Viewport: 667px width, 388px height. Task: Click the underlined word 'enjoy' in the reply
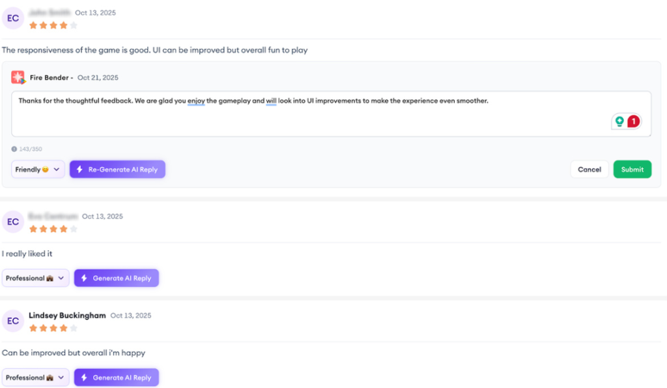(196, 101)
